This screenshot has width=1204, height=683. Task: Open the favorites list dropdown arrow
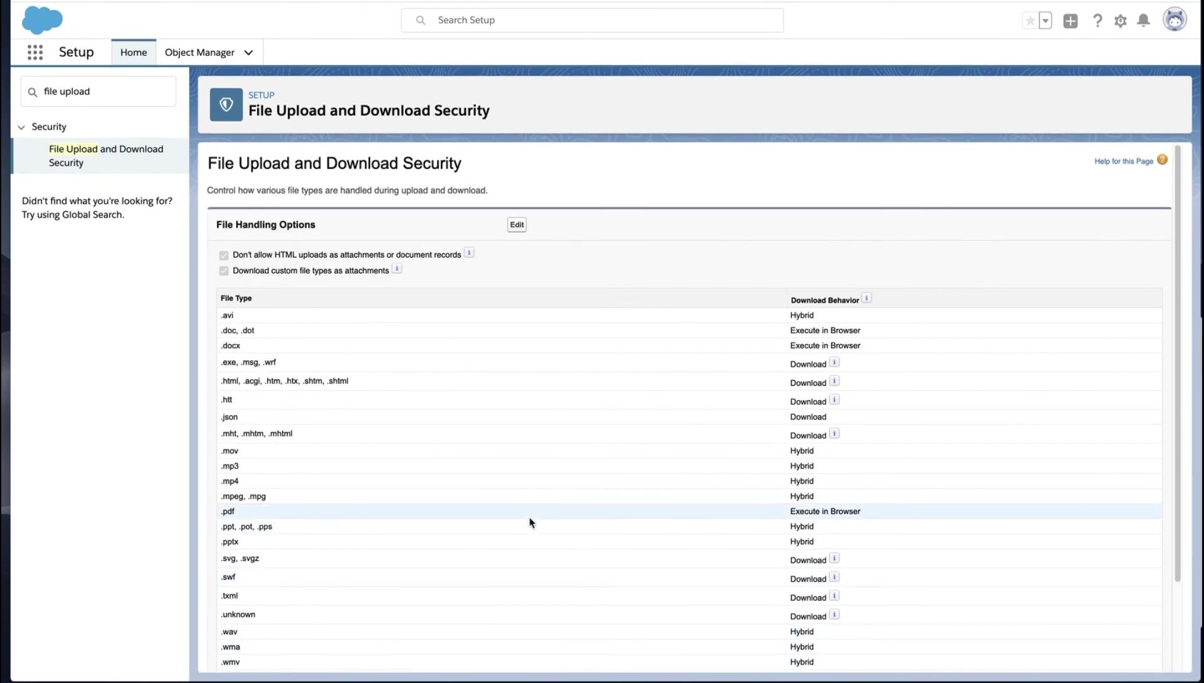pyautogui.click(x=1045, y=21)
